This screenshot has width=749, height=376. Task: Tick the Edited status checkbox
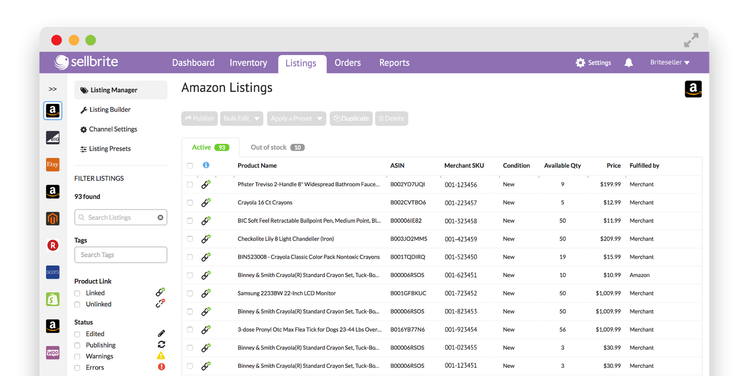click(77, 334)
